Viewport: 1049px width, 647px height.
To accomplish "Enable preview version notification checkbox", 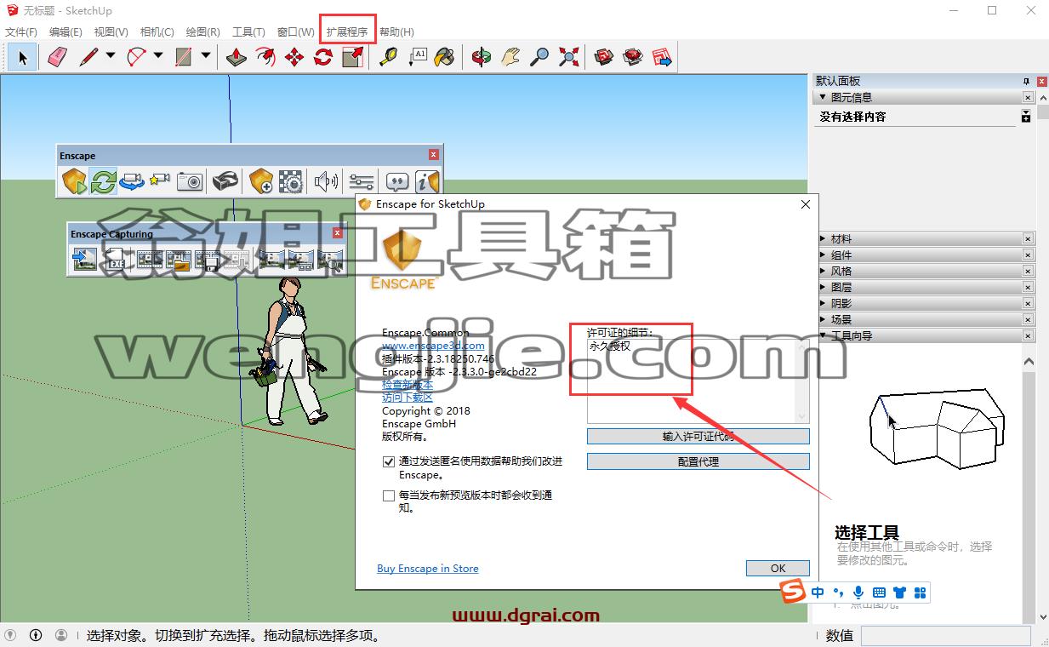I will tap(389, 495).
